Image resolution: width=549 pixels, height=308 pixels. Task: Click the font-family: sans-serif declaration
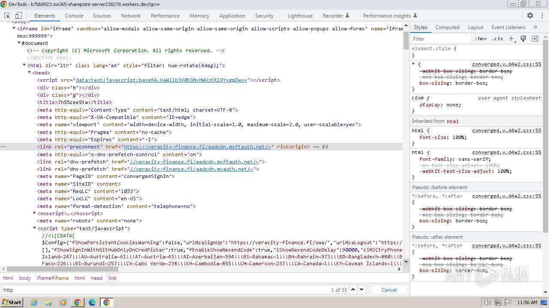(x=455, y=159)
